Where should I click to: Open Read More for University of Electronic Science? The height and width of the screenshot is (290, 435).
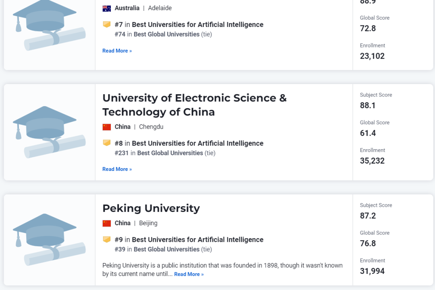(117, 169)
